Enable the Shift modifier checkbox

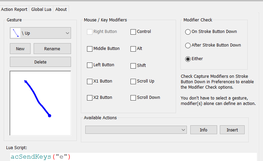click(x=133, y=66)
